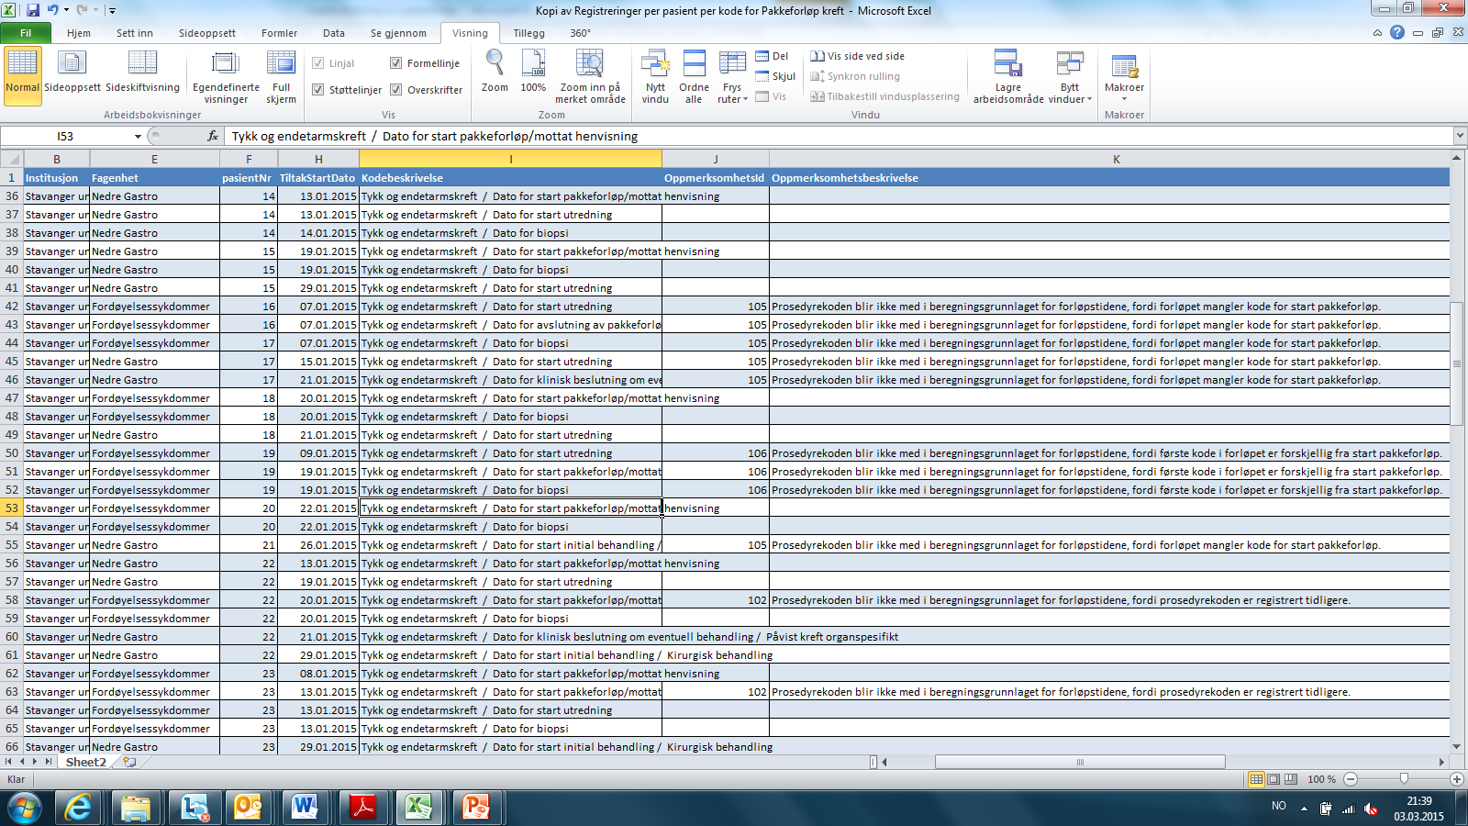
Task: Select Normal view icon in status bar
Action: point(1256,779)
